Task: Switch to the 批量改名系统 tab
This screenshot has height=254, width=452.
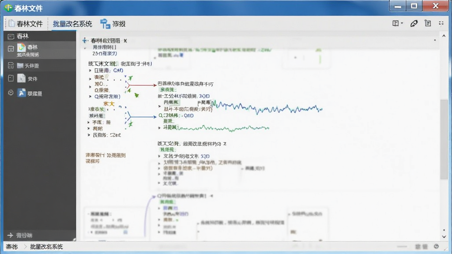Action: (72, 24)
